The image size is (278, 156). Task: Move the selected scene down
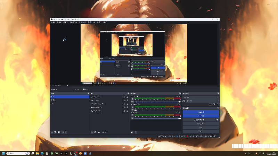(66, 132)
